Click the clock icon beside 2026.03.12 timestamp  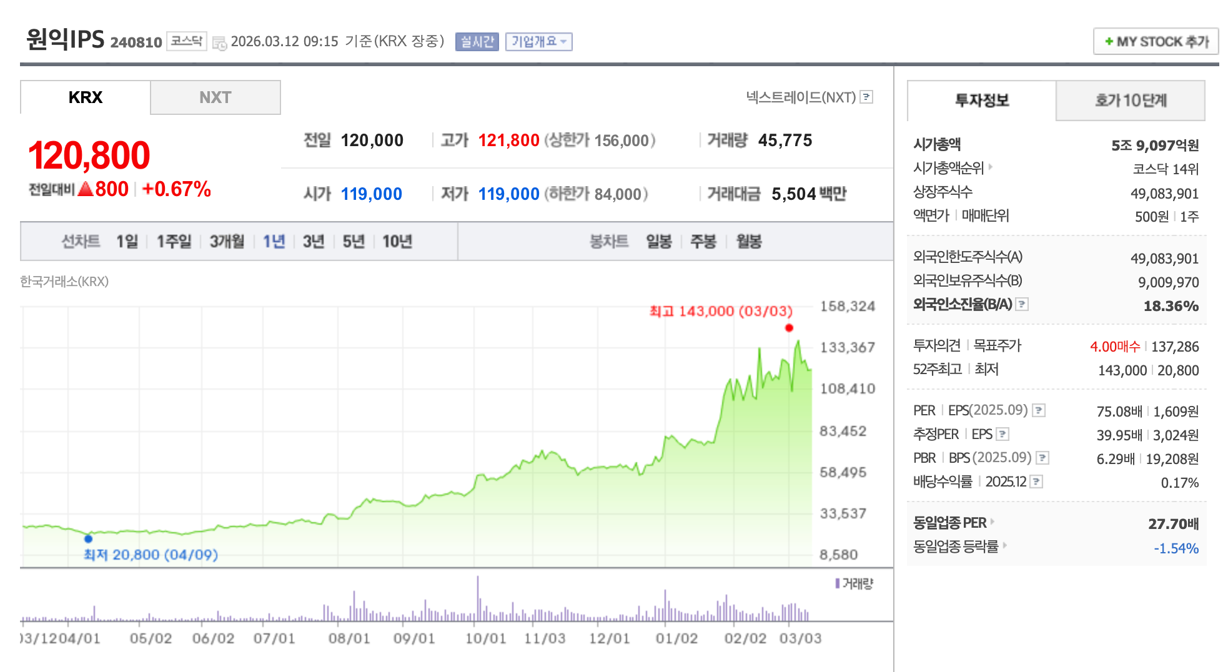coord(219,43)
